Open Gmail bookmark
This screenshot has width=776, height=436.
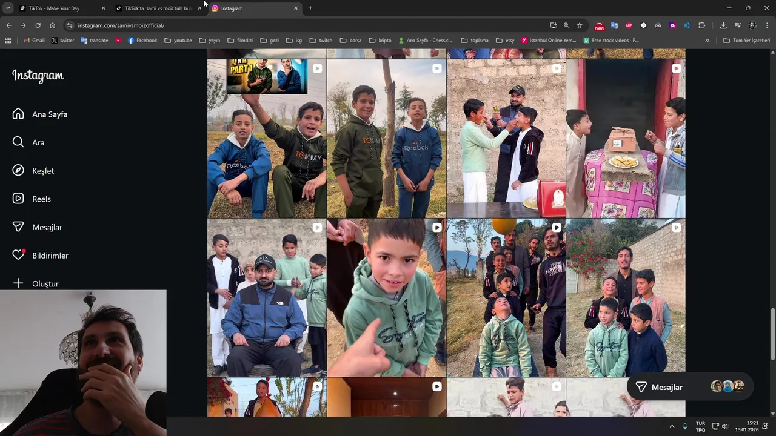[34, 41]
